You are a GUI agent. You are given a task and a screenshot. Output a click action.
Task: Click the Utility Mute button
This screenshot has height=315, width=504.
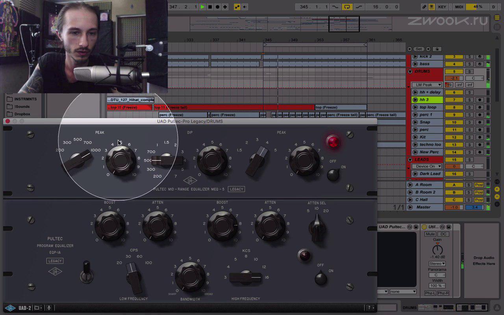click(x=430, y=234)
